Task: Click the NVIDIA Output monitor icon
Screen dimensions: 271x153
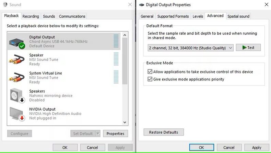Action: coord(17,114)
